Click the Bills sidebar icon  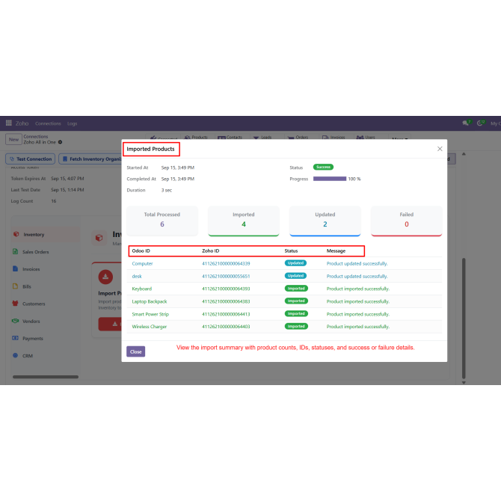tap(16, 286)
